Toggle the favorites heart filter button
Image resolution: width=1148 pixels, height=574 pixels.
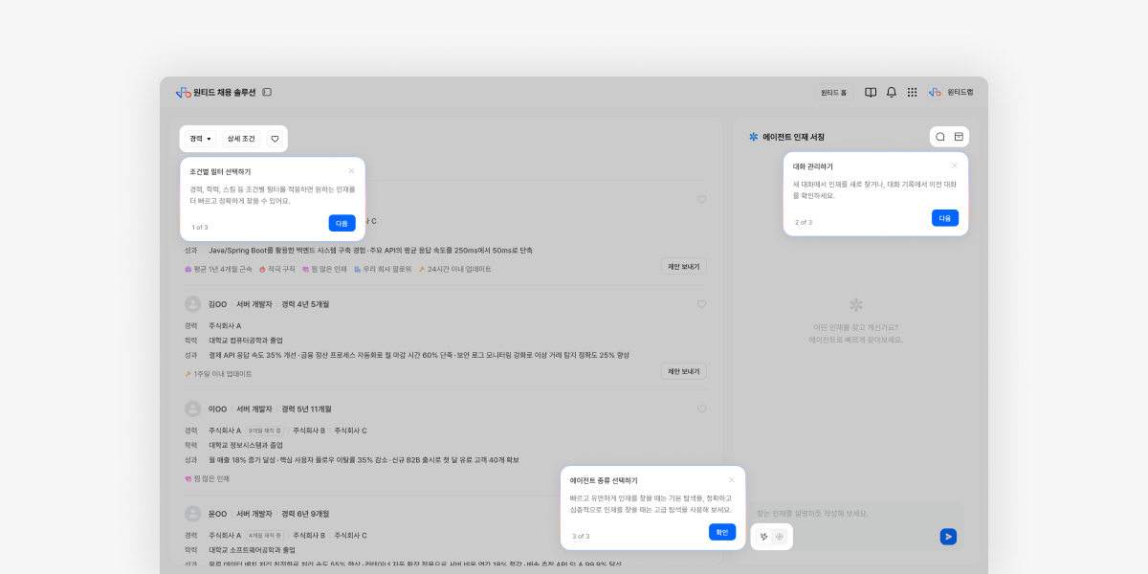275,139
